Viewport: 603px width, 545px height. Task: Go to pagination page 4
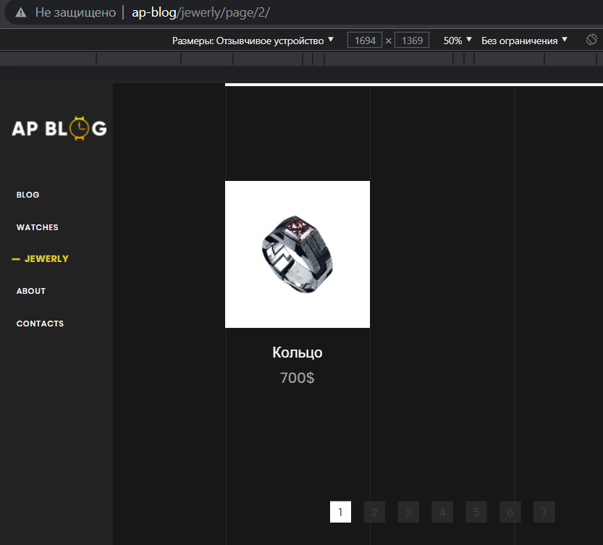click(x=442, y=512)
